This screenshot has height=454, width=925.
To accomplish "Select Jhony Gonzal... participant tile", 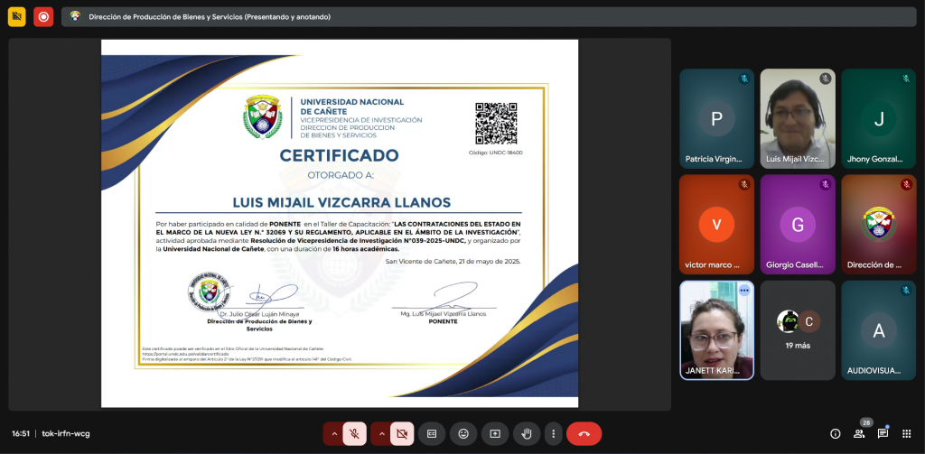I will click(878, 118).
